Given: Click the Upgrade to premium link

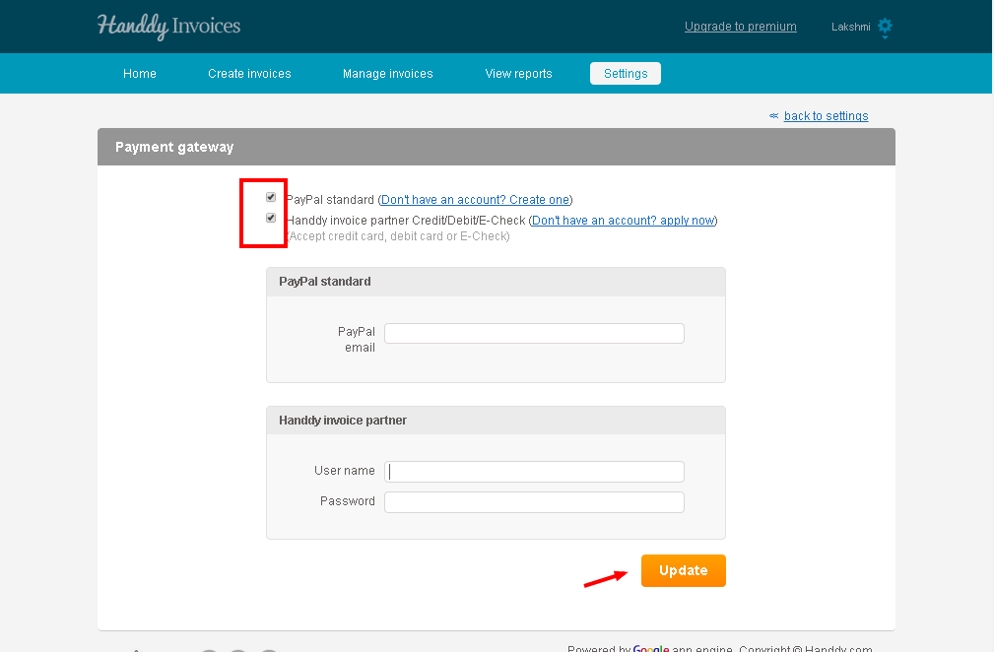Looking at the screenshot, I should [741, 27].
